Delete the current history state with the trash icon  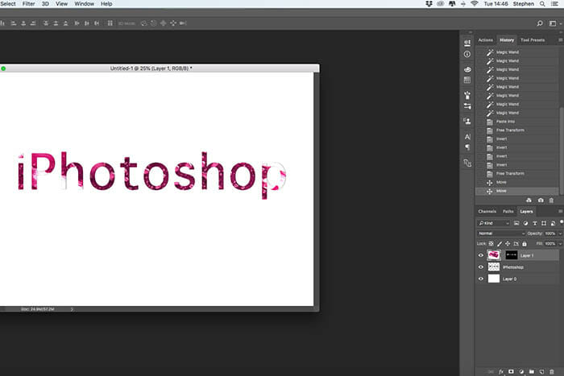click(x=551, y=200)
